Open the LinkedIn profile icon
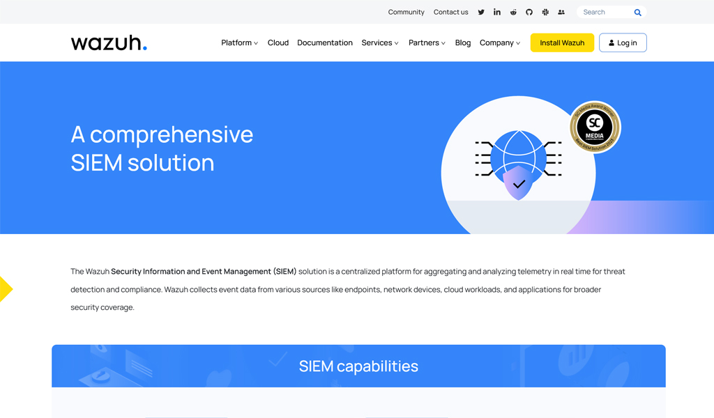 pos(497,12)
